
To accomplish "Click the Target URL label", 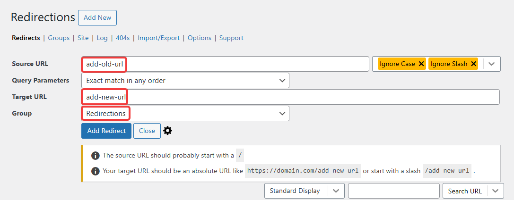I will click(29, 97).
